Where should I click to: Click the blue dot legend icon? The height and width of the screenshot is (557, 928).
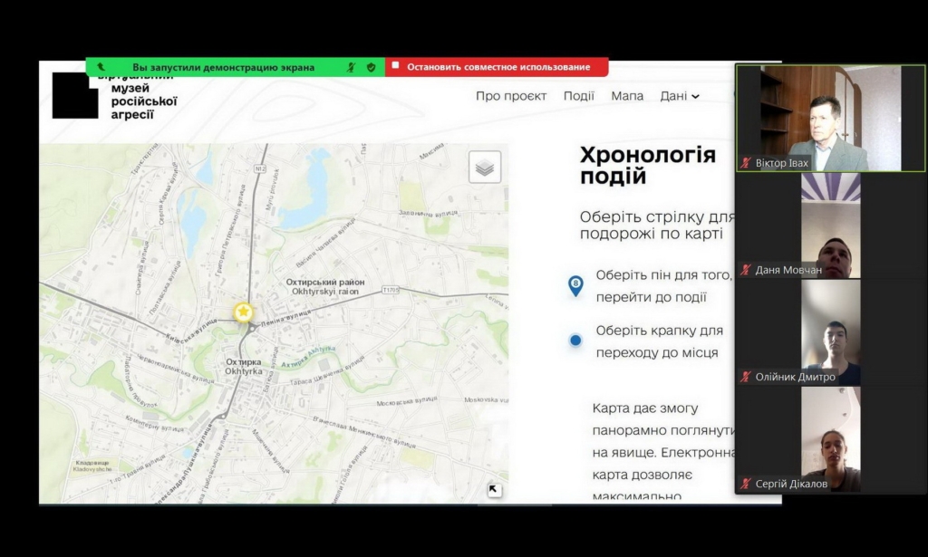[x=575, y=341]
